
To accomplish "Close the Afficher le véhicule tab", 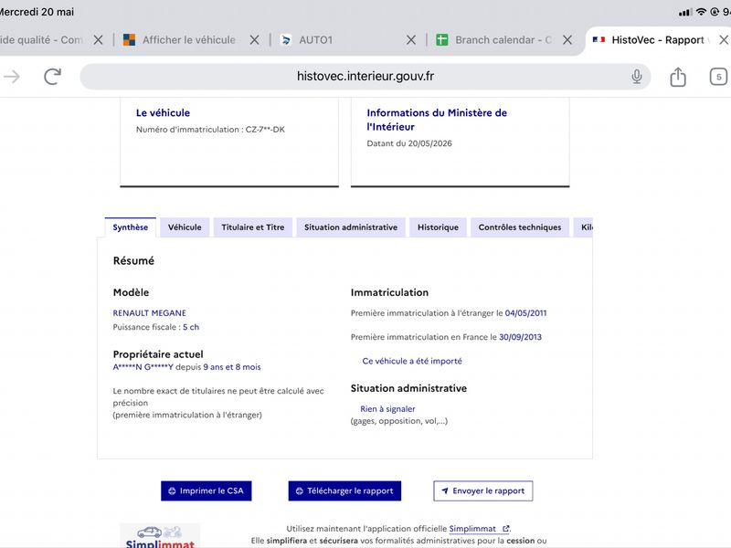I will [254, 40].
